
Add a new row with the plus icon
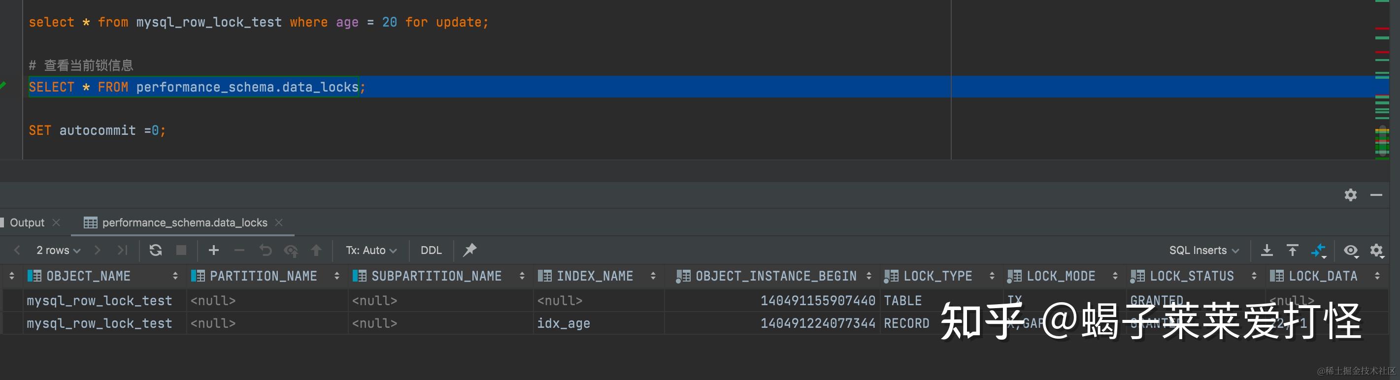pyautogui.click(x=214, y=250)
